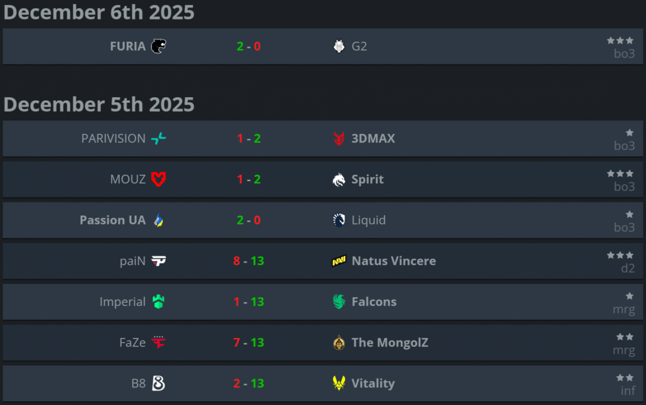
Task: Click the G2 team logo
Action: pos(339,46)
